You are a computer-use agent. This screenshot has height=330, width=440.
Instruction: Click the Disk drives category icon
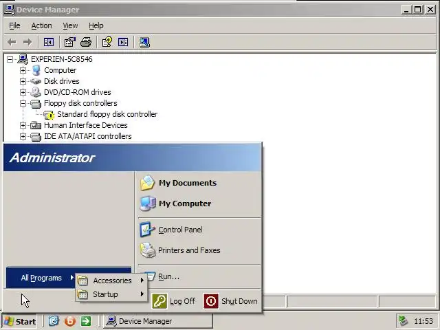point(35,81)
